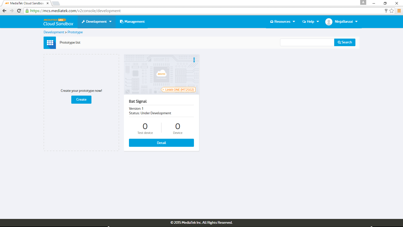Screen dimensions: 403x227
Task: Click the secure padlock icon
Action: pyautogui.click(x=27, y=11)
